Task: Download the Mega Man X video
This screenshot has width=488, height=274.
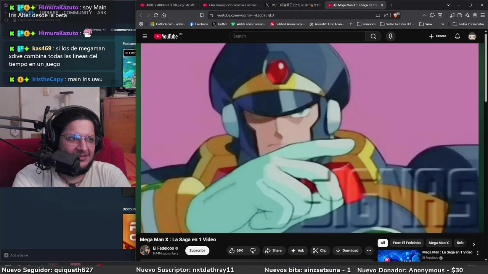Action: click(x=347, y=250)
